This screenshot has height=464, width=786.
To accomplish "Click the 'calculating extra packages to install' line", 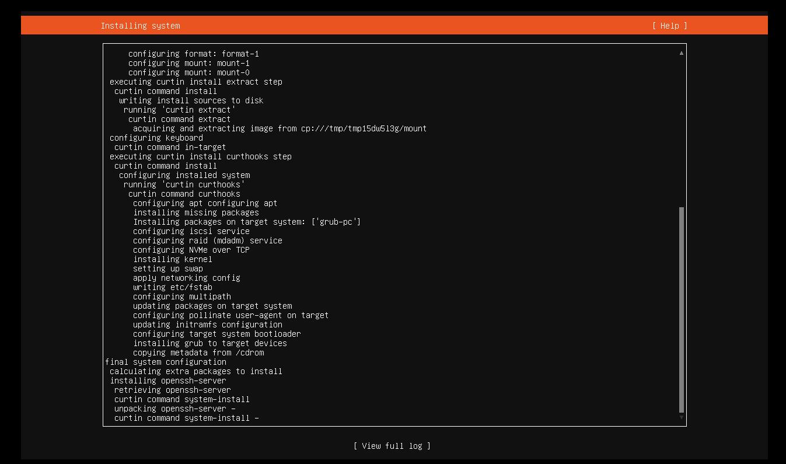I will 195,371.
